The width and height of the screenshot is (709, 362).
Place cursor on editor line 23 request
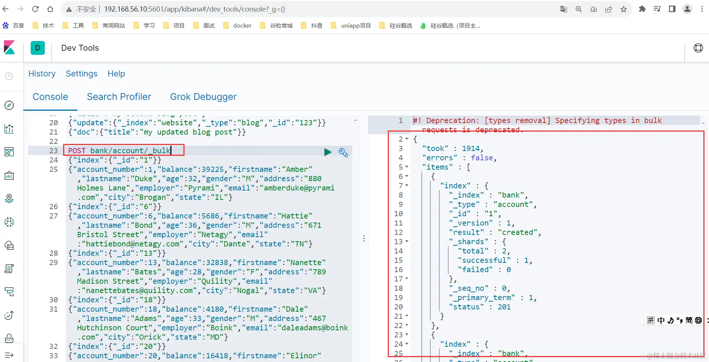tap(120, 151)
